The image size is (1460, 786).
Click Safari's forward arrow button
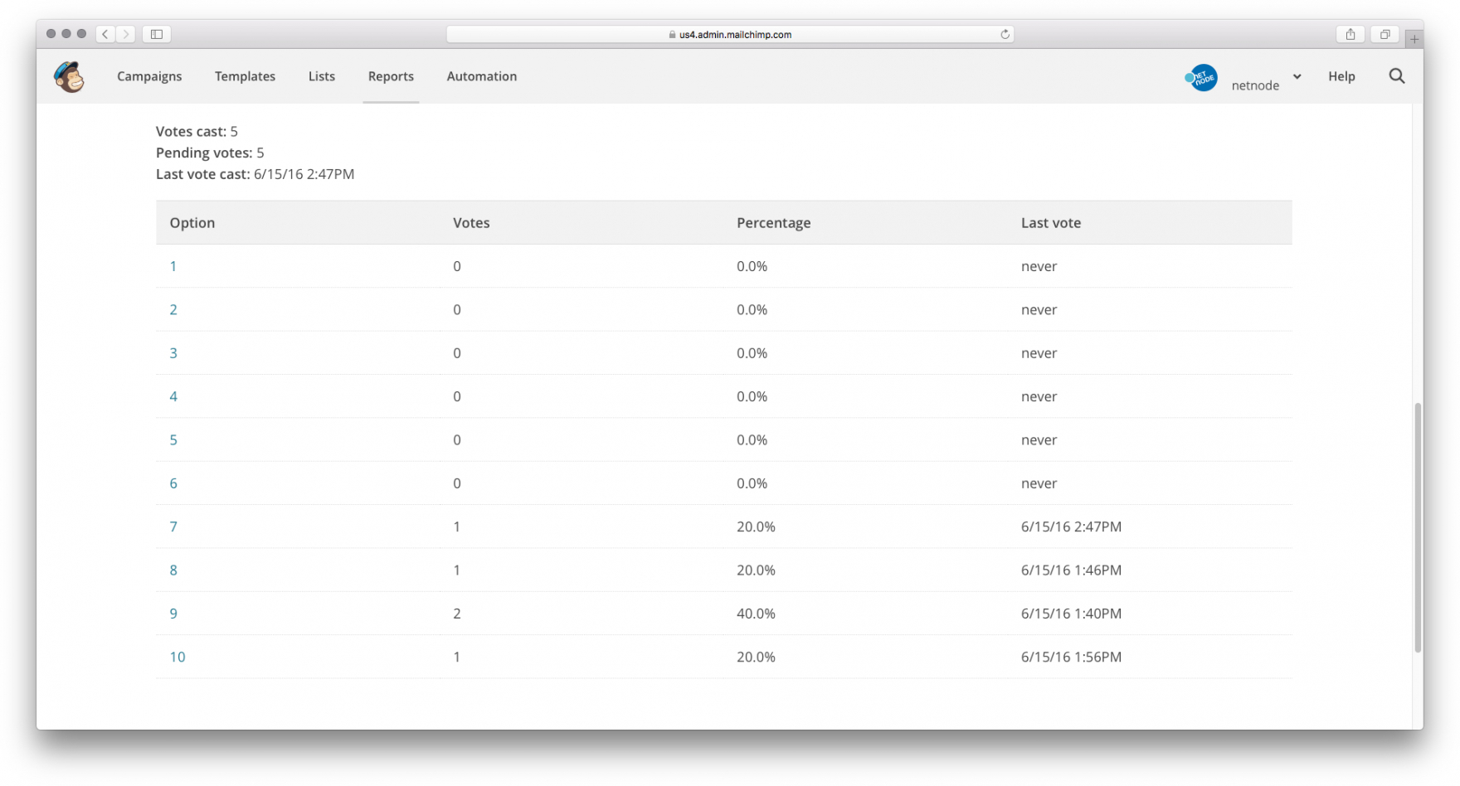tap(126, 34)
